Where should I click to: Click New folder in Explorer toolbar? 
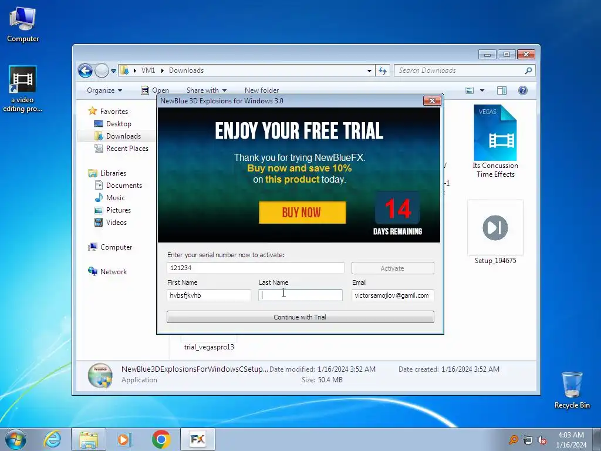(262, 90)
